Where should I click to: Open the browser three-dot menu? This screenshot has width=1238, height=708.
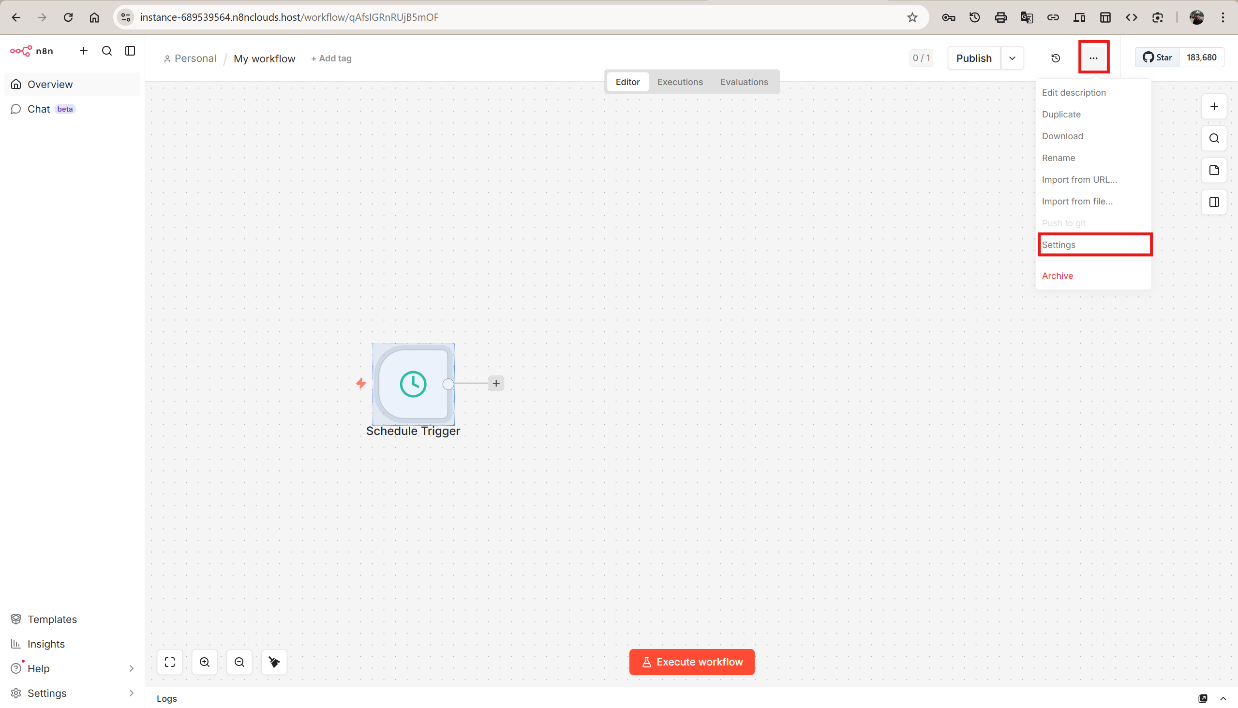coord(1223,17)
